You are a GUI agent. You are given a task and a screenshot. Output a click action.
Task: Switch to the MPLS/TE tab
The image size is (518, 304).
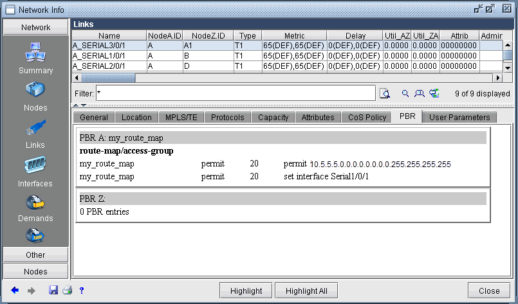(x=181, y=117)
